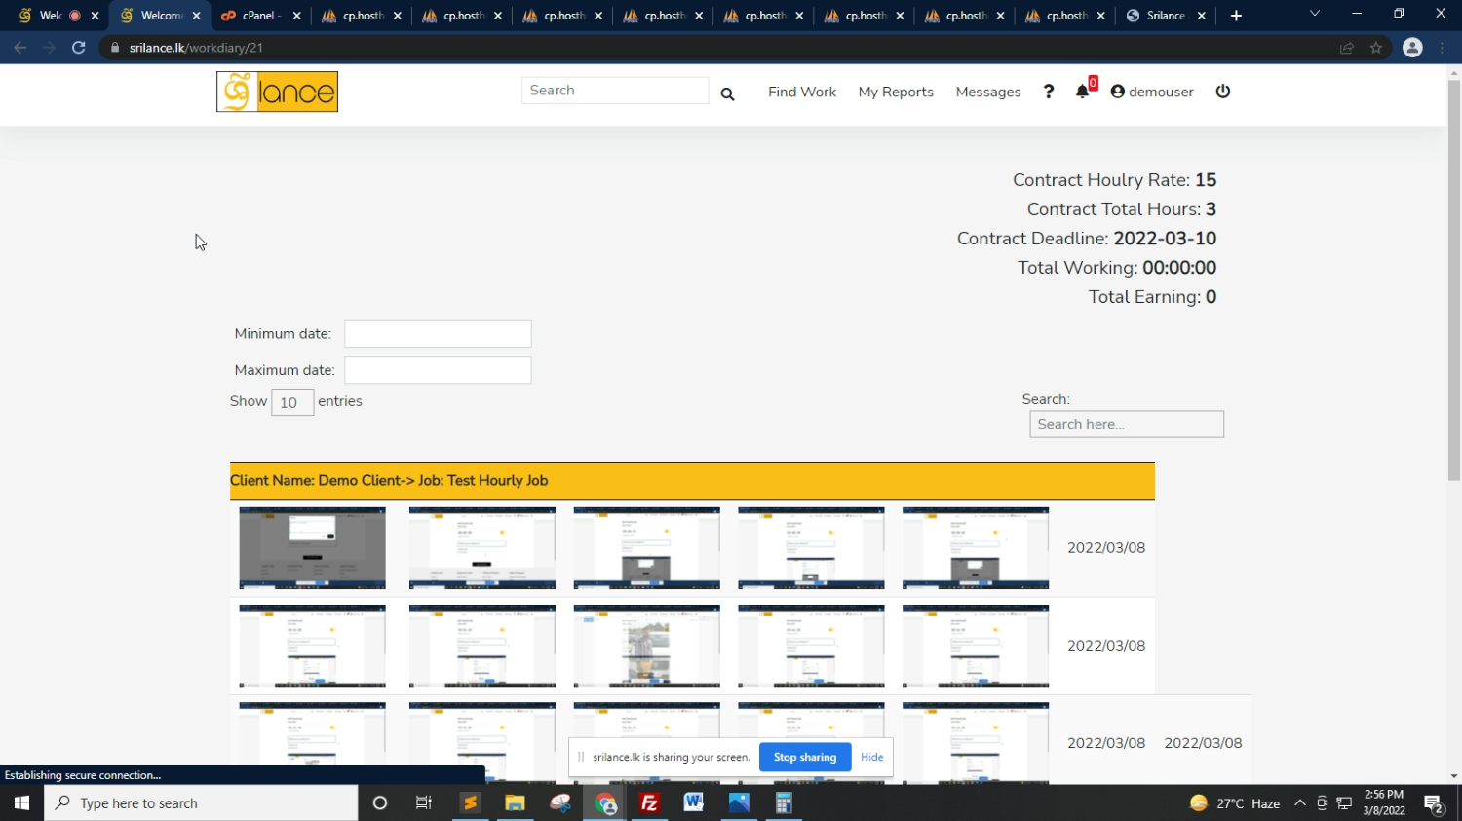Open the Find Work menu item
Viewport: 1462px width, 821px height.
click(x=801, y=92)
